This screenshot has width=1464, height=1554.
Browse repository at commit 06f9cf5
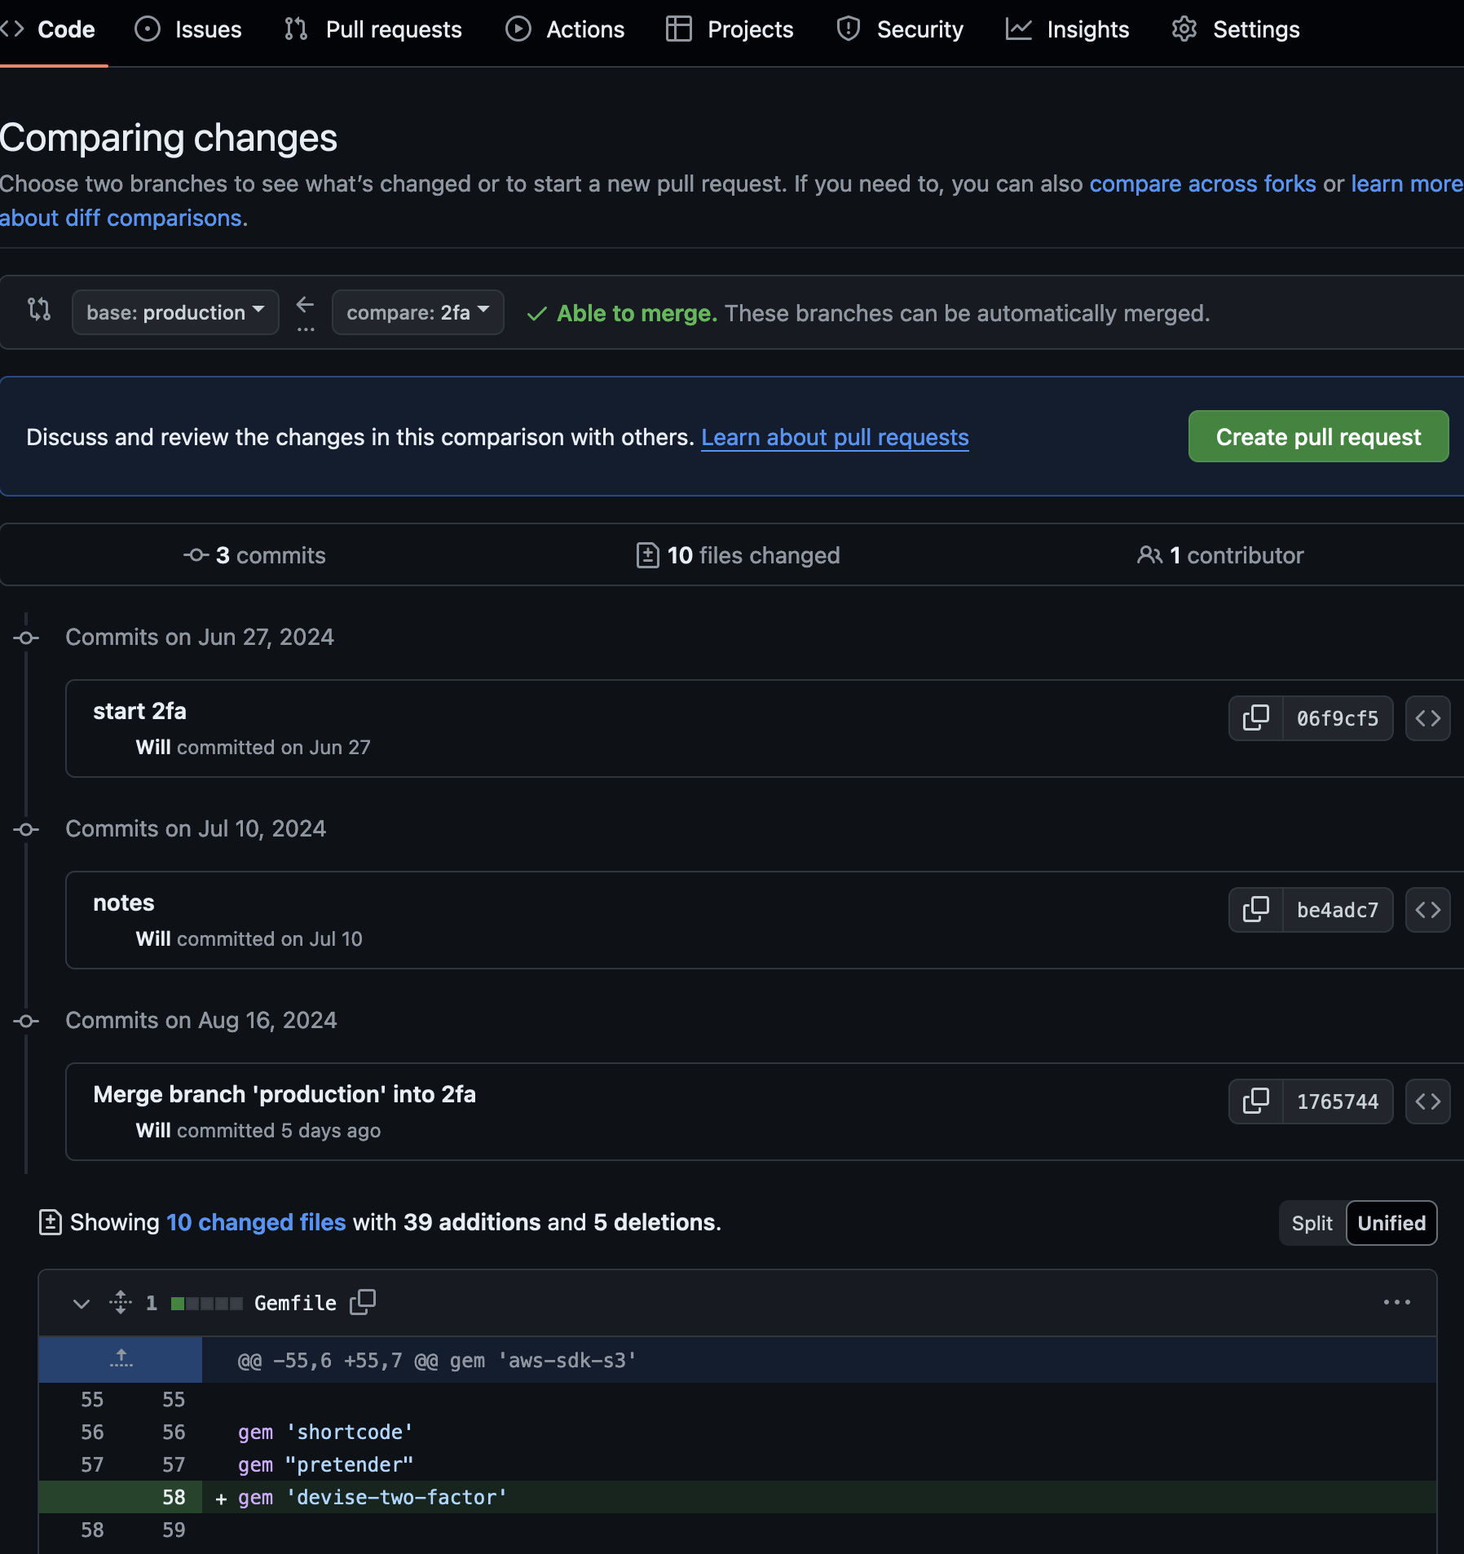coord(1427,718)
